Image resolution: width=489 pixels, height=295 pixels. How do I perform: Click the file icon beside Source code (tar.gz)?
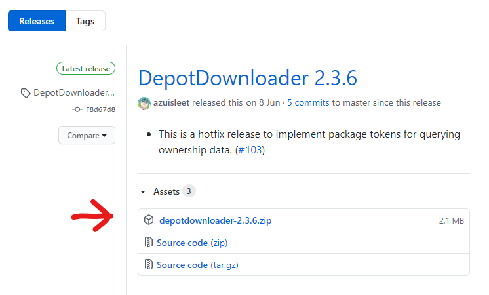(149, 265)
